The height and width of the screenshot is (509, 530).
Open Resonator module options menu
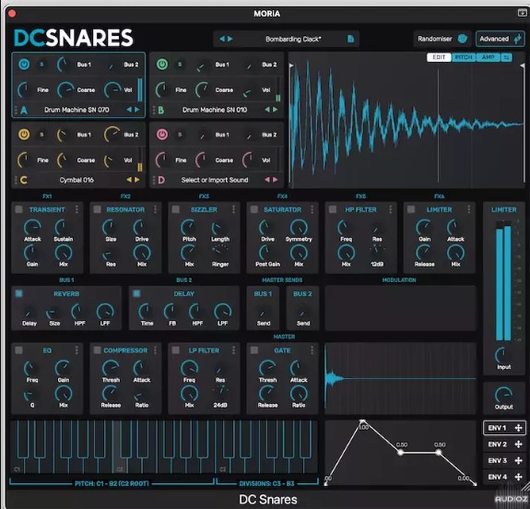point(155,209)
